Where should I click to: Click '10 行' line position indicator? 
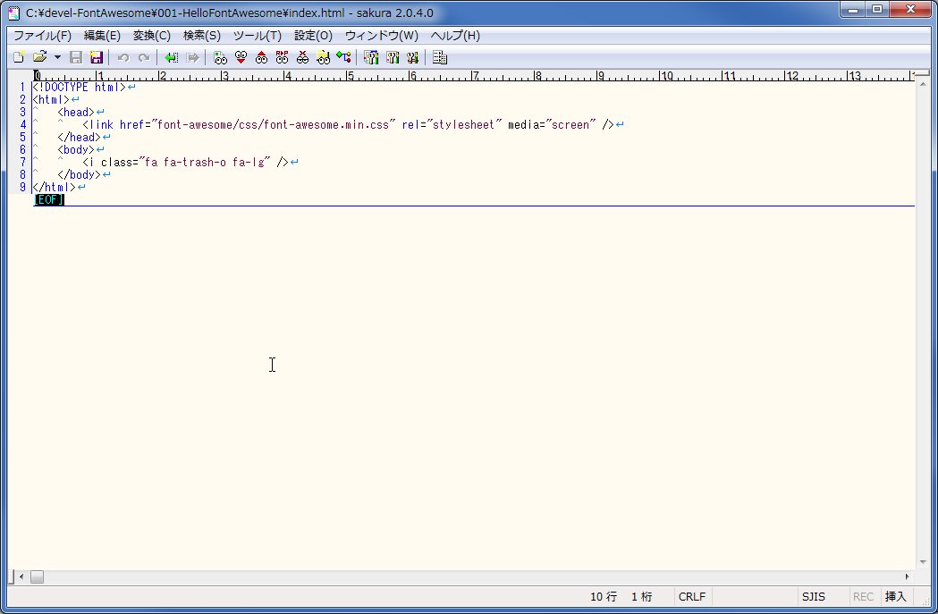pos(604,597)
